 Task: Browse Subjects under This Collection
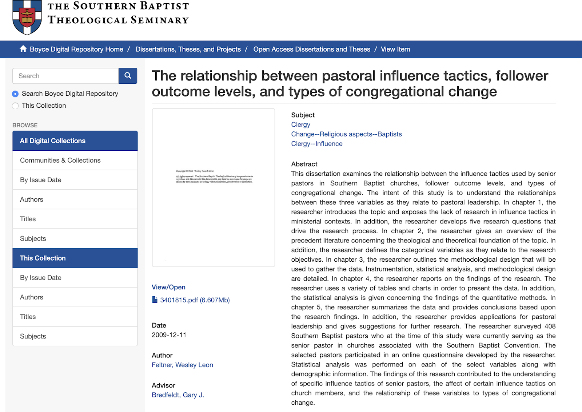[75, 336]
